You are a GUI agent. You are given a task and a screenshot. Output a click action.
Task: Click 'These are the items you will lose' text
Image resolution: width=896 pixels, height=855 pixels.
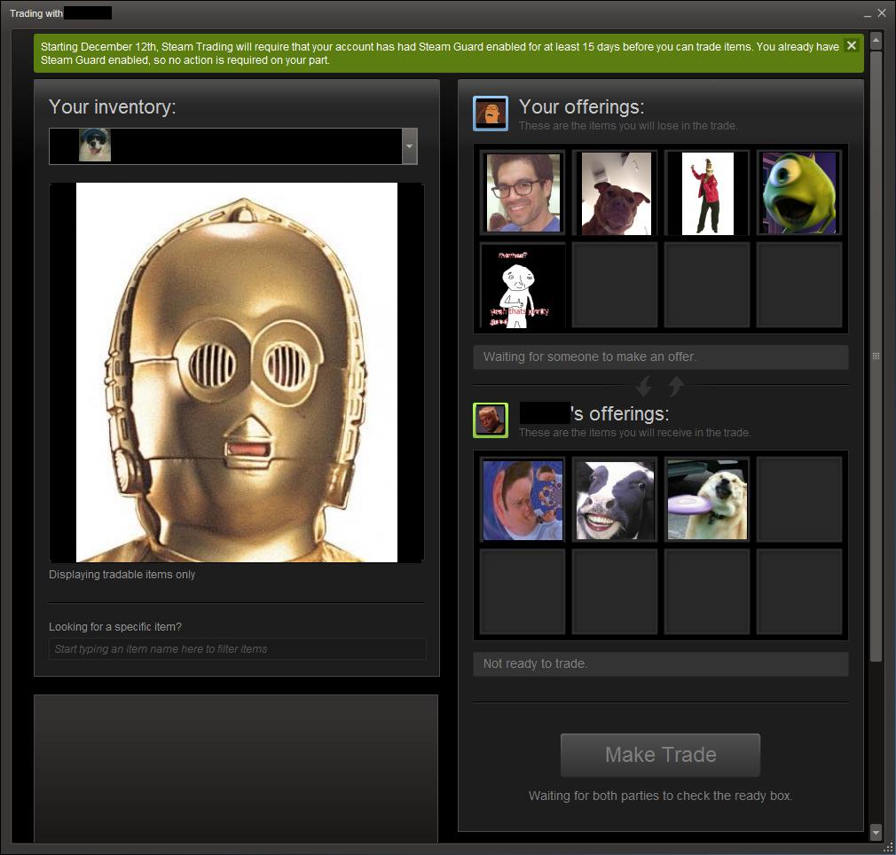pos(628,126)
